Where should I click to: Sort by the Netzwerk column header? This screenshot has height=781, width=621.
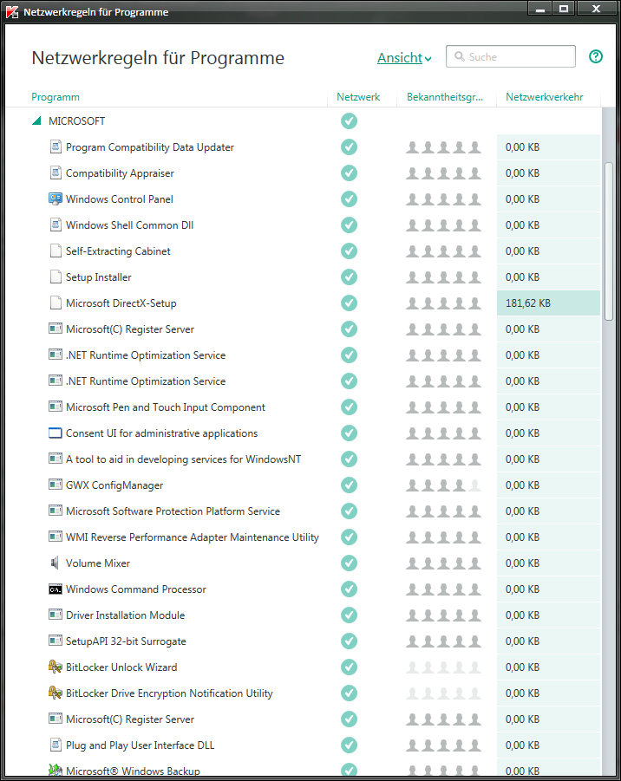click(358, 96)
